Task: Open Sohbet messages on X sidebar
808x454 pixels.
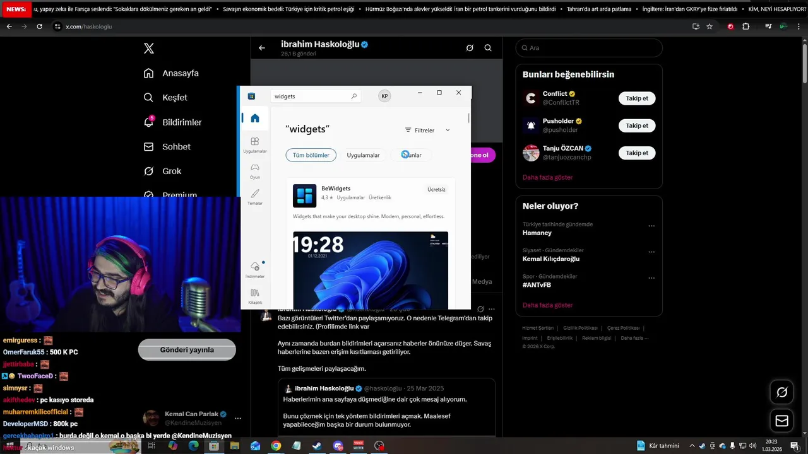Action: [167, 147]
